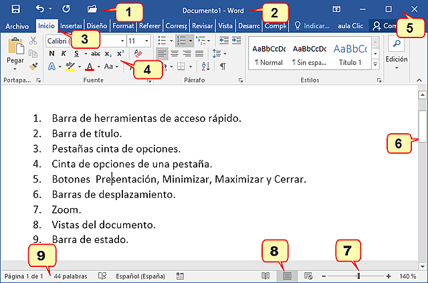
Task: Apply the Título 1 style
Action: click(350, 55)
